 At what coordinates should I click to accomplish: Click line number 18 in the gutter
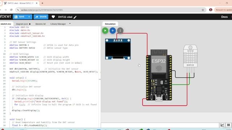pos(4,78)
